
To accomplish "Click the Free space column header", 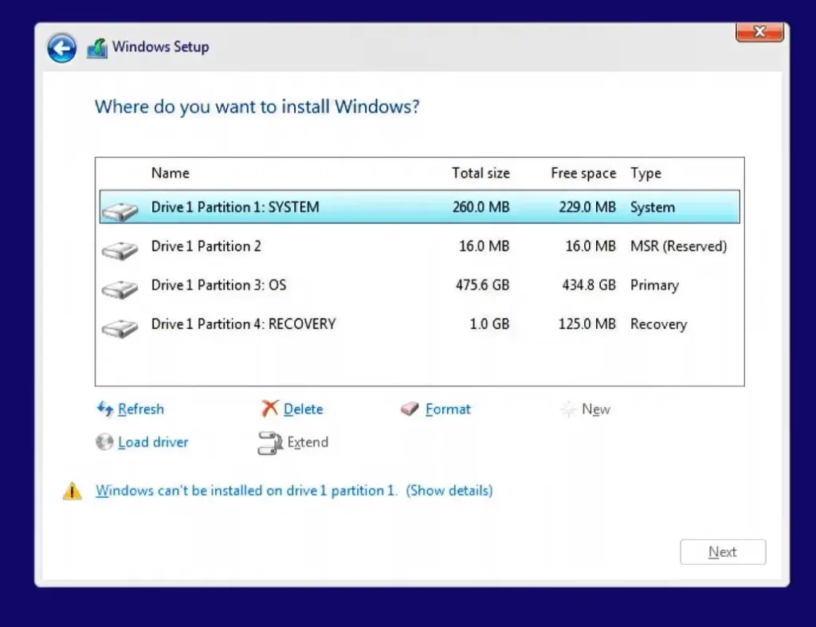I will coord(583,173).
